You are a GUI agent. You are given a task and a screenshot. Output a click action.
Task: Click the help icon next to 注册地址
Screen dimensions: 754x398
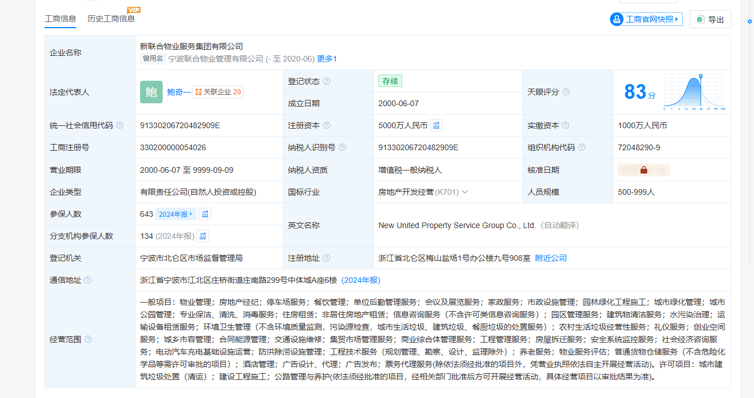pos(326,258)
